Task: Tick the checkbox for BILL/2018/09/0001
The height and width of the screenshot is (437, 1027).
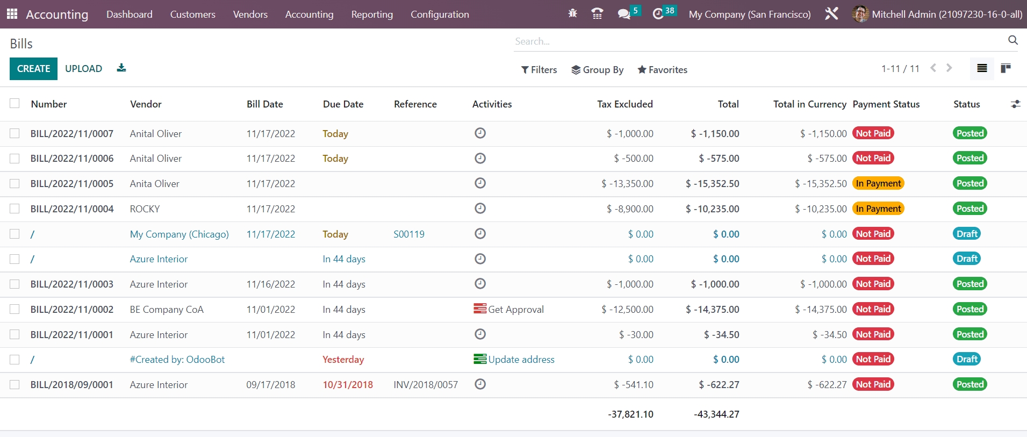Action: tap(15, 385)
